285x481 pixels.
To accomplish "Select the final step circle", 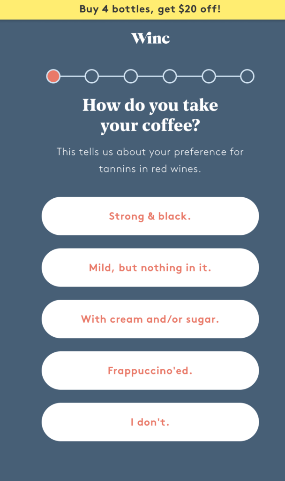I will [247, 76].
